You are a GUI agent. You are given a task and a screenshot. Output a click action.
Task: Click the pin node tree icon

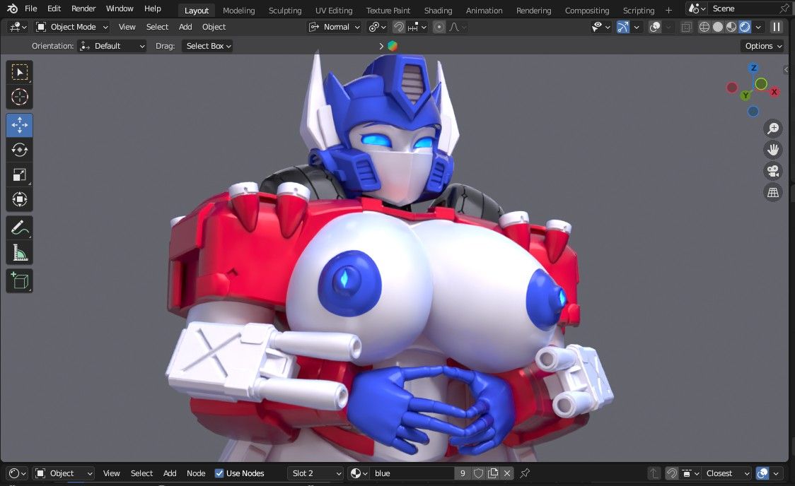pos(525,473)
